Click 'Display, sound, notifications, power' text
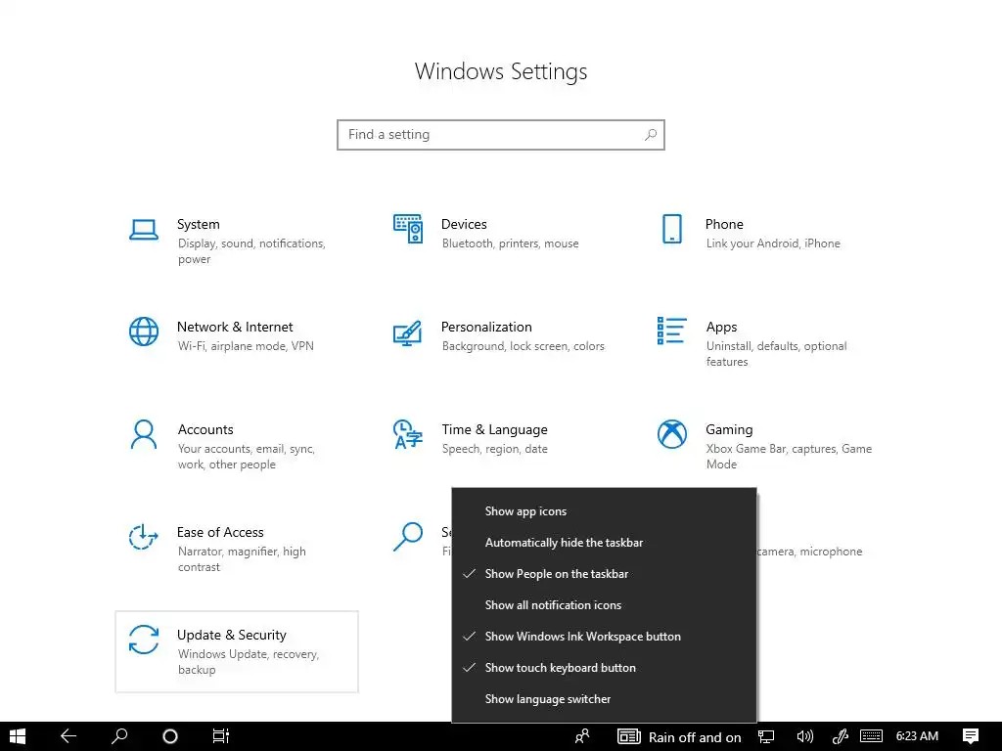 point(251,251)
